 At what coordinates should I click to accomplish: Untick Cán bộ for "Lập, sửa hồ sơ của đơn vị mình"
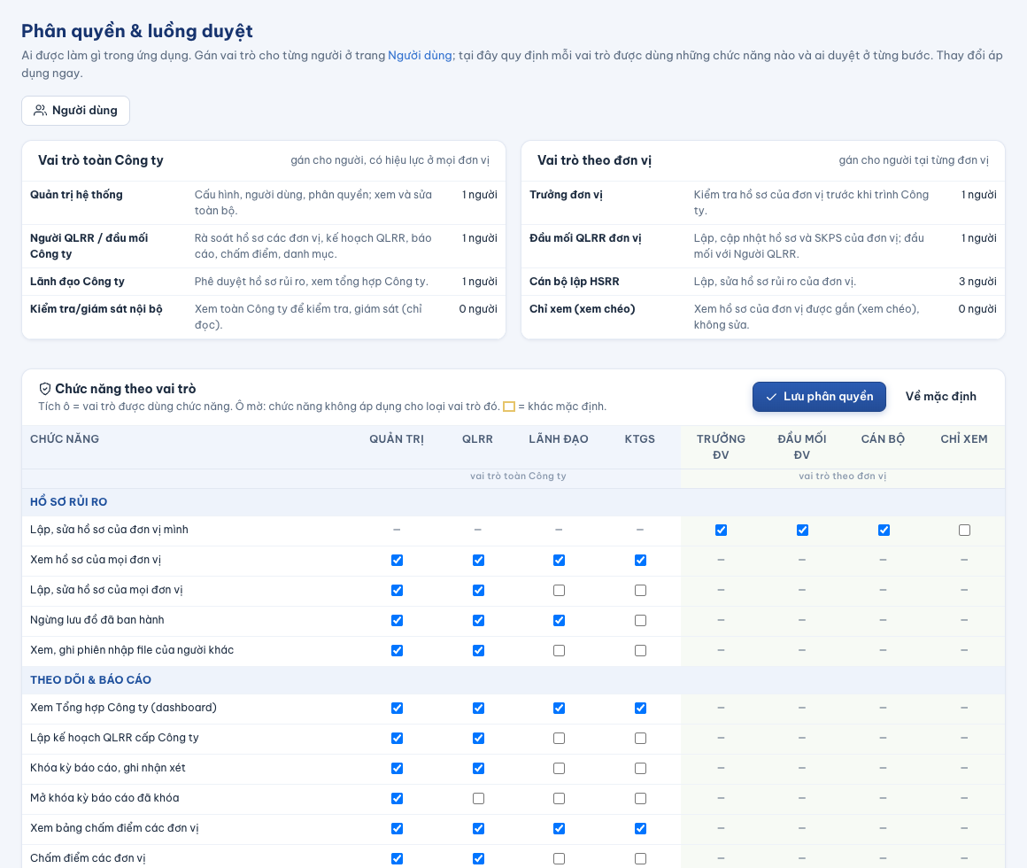pyautogui.click(x=884, y=530)
